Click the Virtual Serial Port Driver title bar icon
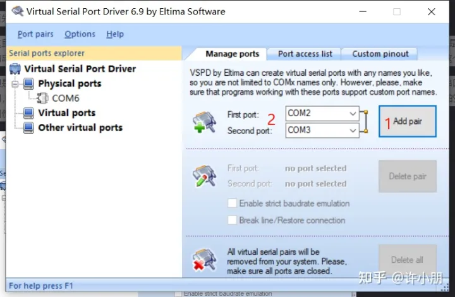Image resolution: width=455 pixels, height=297 pixels. 18,11
